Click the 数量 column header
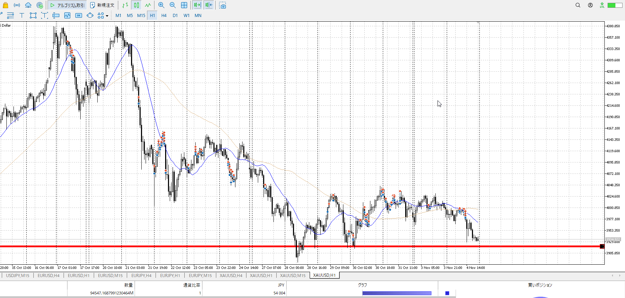625x298 pixels. [128, 285]
